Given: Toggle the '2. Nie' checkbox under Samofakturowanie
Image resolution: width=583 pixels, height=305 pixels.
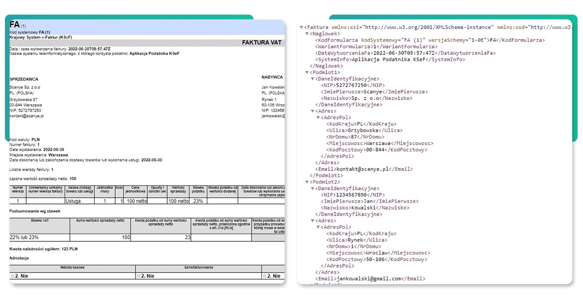Looking at the screenshot, I should pos(138,276).
